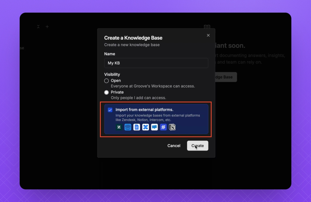Viewport: 311px width, 202px height.
Task: Click the Create button
Action: point(198,146)
